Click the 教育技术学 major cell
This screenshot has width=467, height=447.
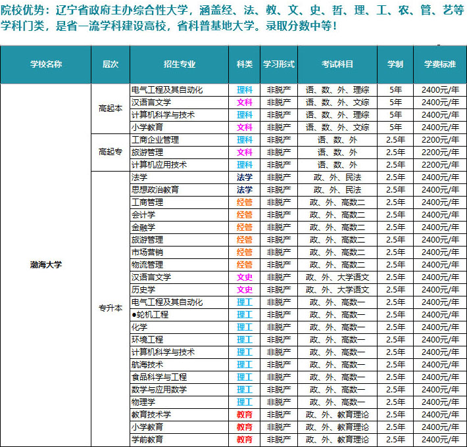[180, 415]
